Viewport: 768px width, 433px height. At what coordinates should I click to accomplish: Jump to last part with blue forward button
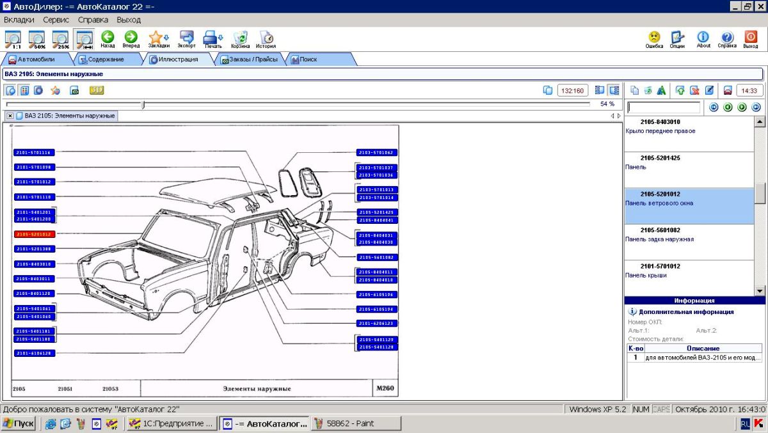tap(756, 107)
